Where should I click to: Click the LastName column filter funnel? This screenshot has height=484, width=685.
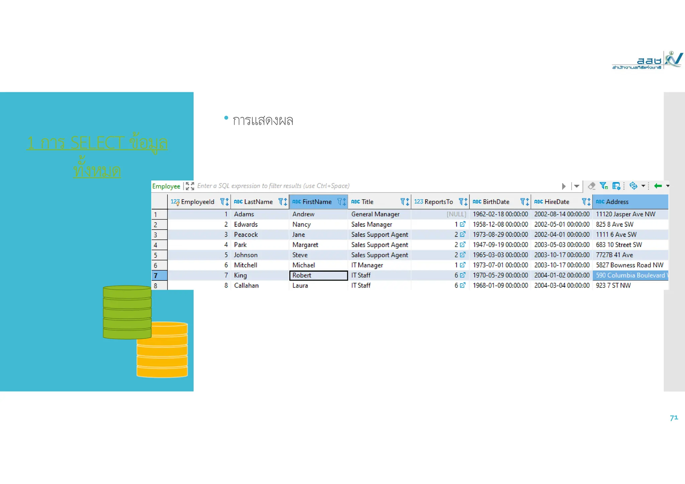tap(281, 202)
